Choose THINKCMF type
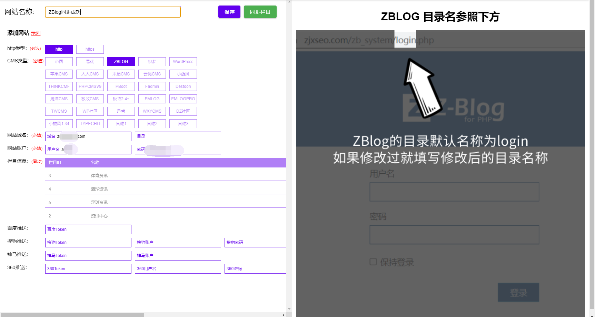The height and width of the screenshot is (317, 595). point(59,86)
